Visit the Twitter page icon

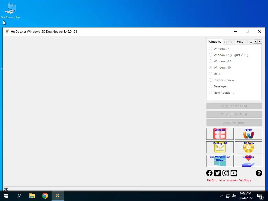pyautogui.click(x=217, y=173)
